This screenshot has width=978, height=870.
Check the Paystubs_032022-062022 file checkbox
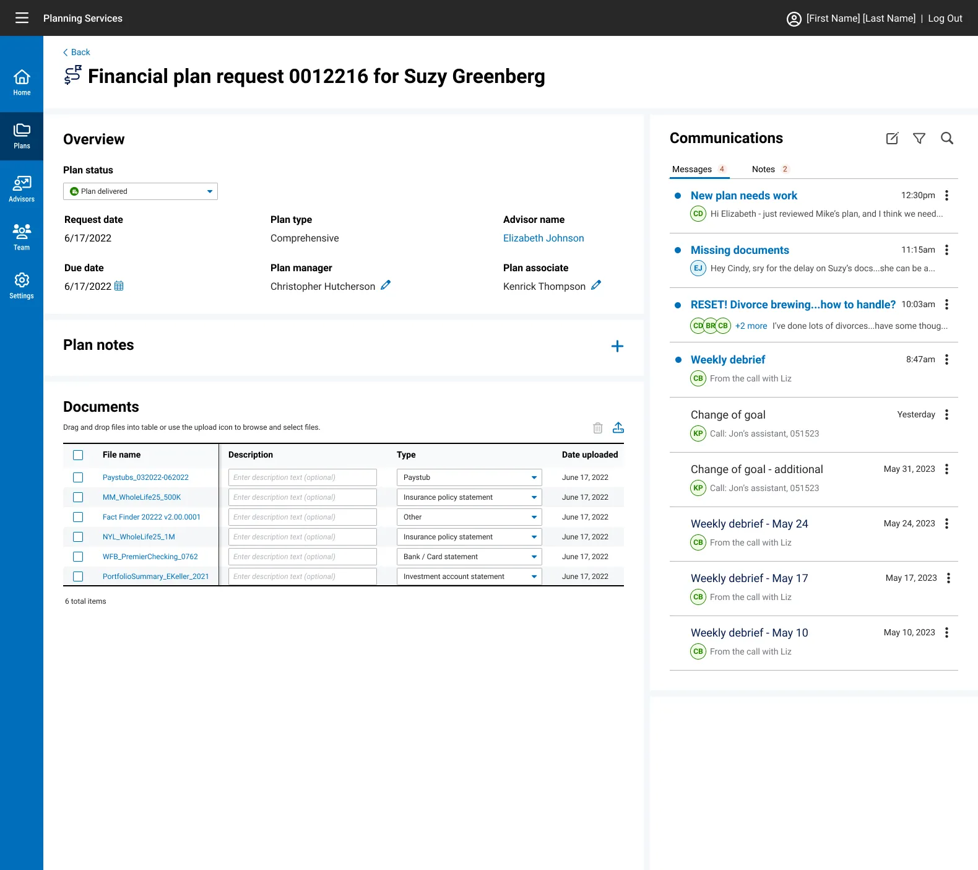point(78,477)
